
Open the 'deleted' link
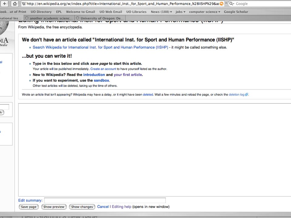click(148, 94)
